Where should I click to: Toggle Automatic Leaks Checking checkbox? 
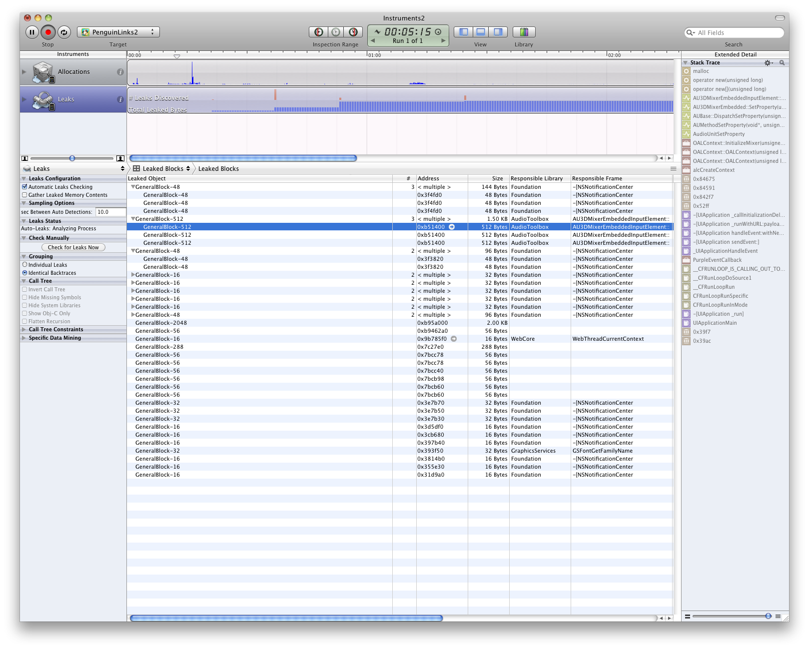pyautogui.click(x=24, y=187)
